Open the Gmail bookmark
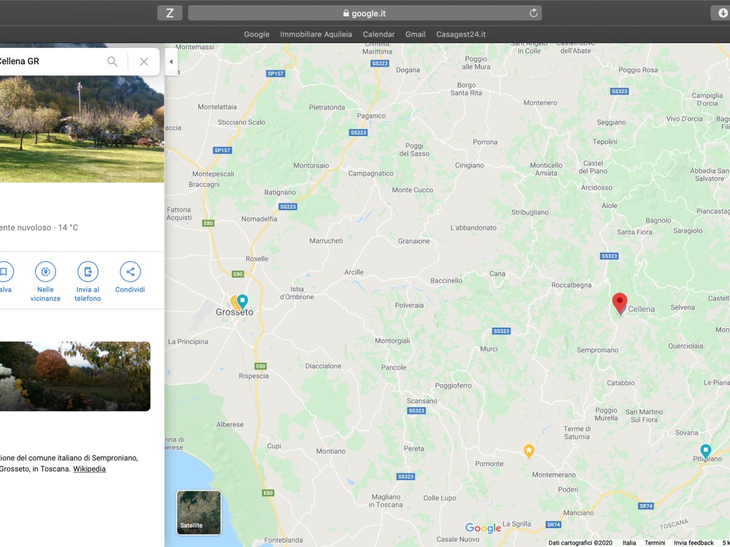Viewport: 730px width, 547px height. point(415,35)
